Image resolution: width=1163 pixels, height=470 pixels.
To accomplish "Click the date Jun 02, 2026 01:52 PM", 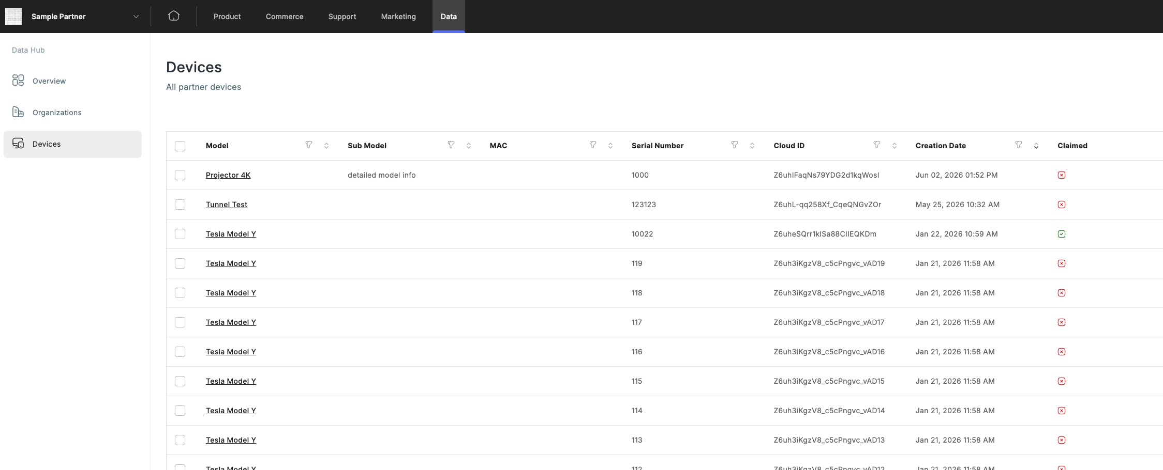I will [957, 175].
